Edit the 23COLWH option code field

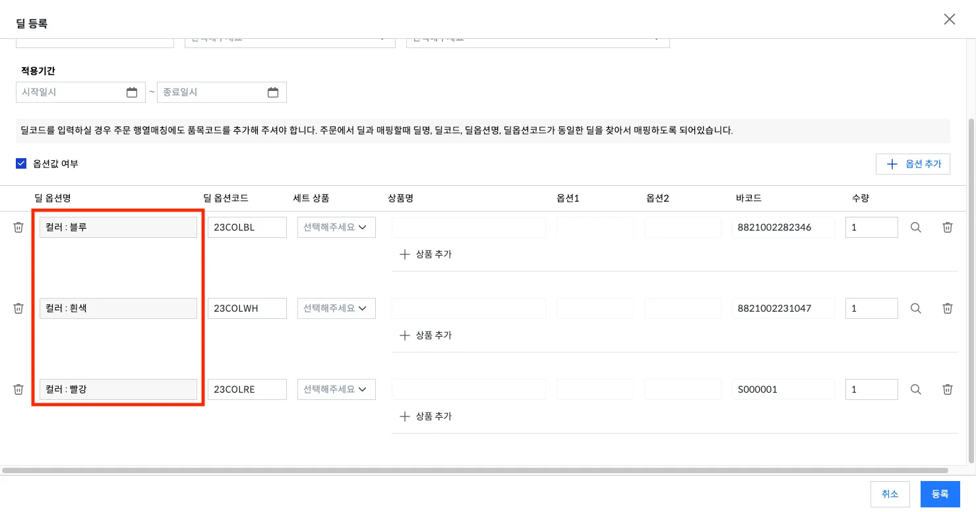point(247,308)
